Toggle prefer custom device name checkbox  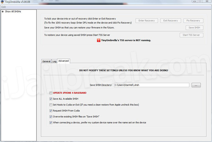[x=51, y=123]
